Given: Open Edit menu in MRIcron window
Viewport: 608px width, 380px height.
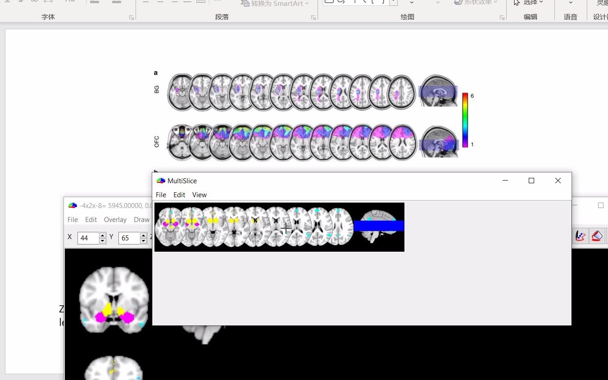Looking at the screenshot, I should [x=91, y=220].
